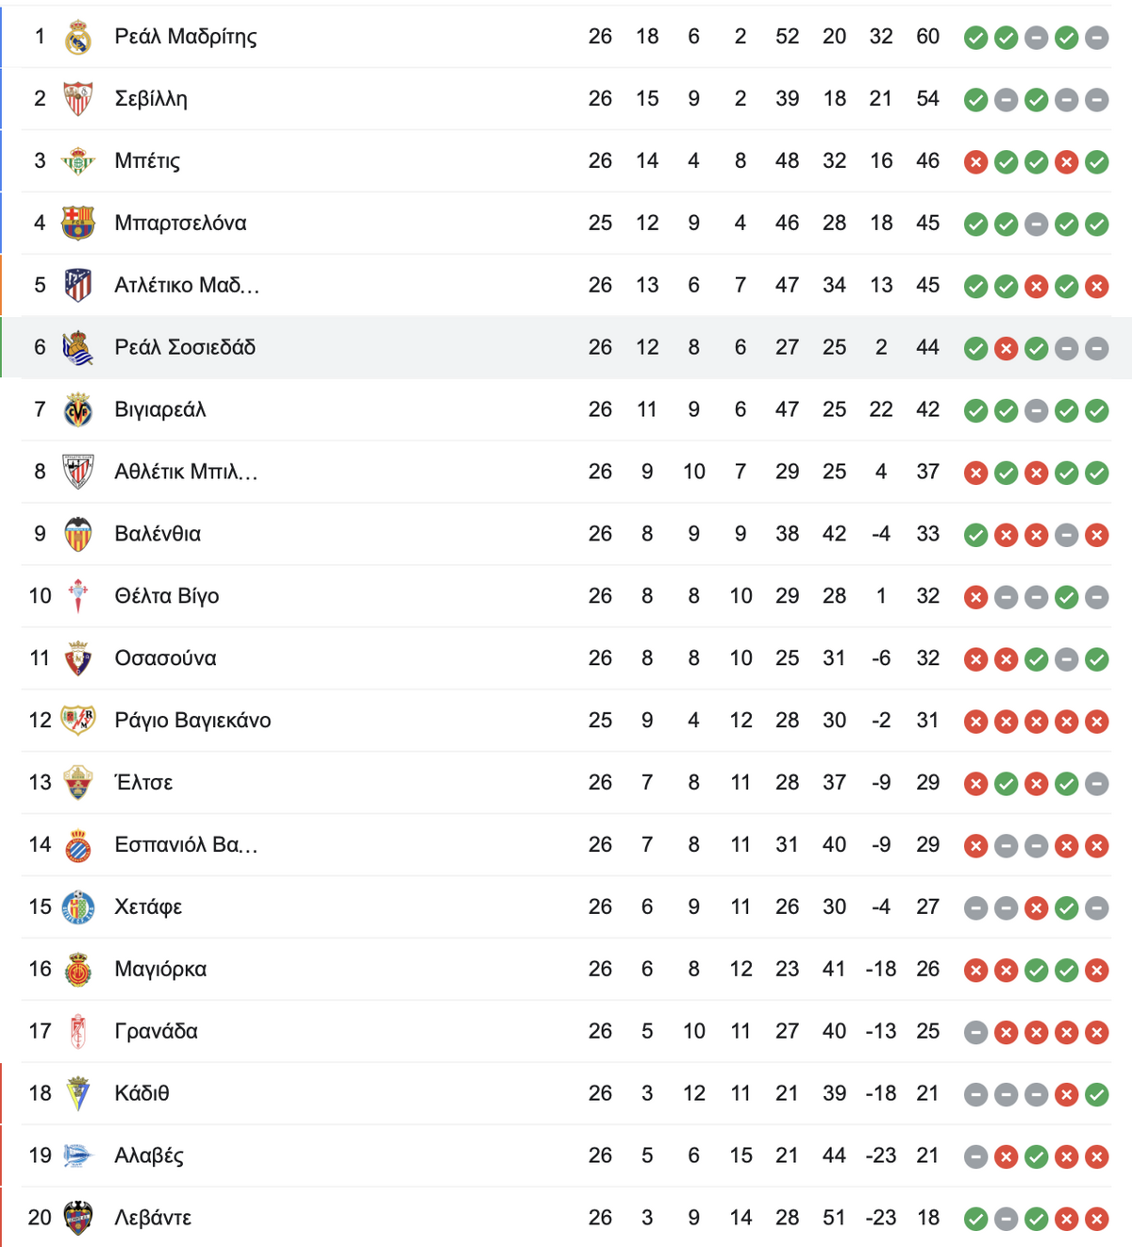Click the Real Madrid club crest
Viewport: 1132px width, 1247px height.
[x=78, y=37]
